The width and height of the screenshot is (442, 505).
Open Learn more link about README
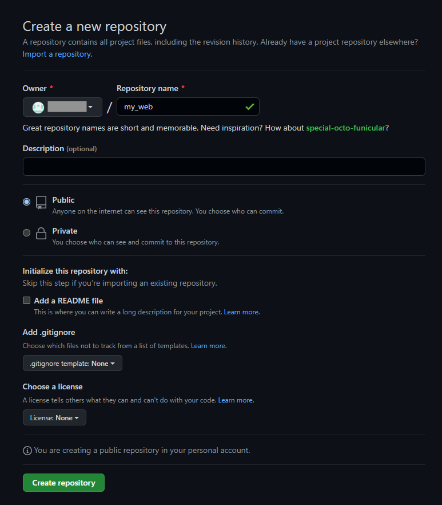tap(242, 312)
